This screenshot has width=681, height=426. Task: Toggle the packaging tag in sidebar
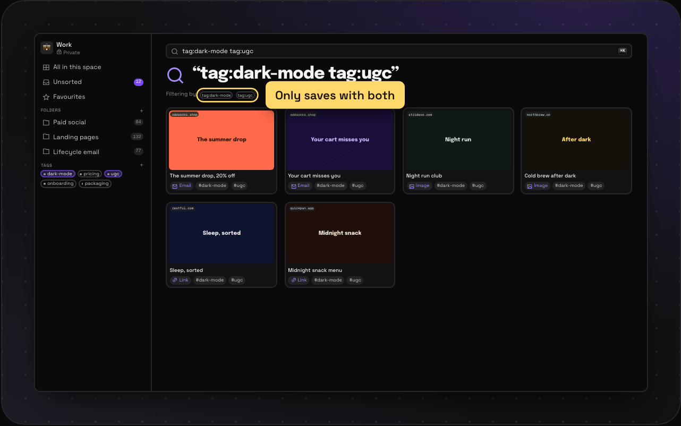click(95, 184)
